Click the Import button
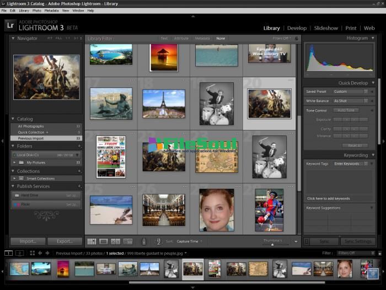This screenshot has width=386, height=290. (x=28, y=241)
